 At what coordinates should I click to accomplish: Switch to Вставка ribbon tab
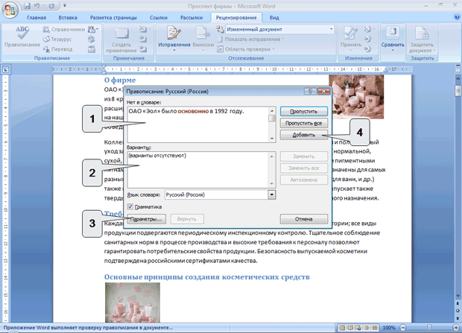[x=68, y=17]
